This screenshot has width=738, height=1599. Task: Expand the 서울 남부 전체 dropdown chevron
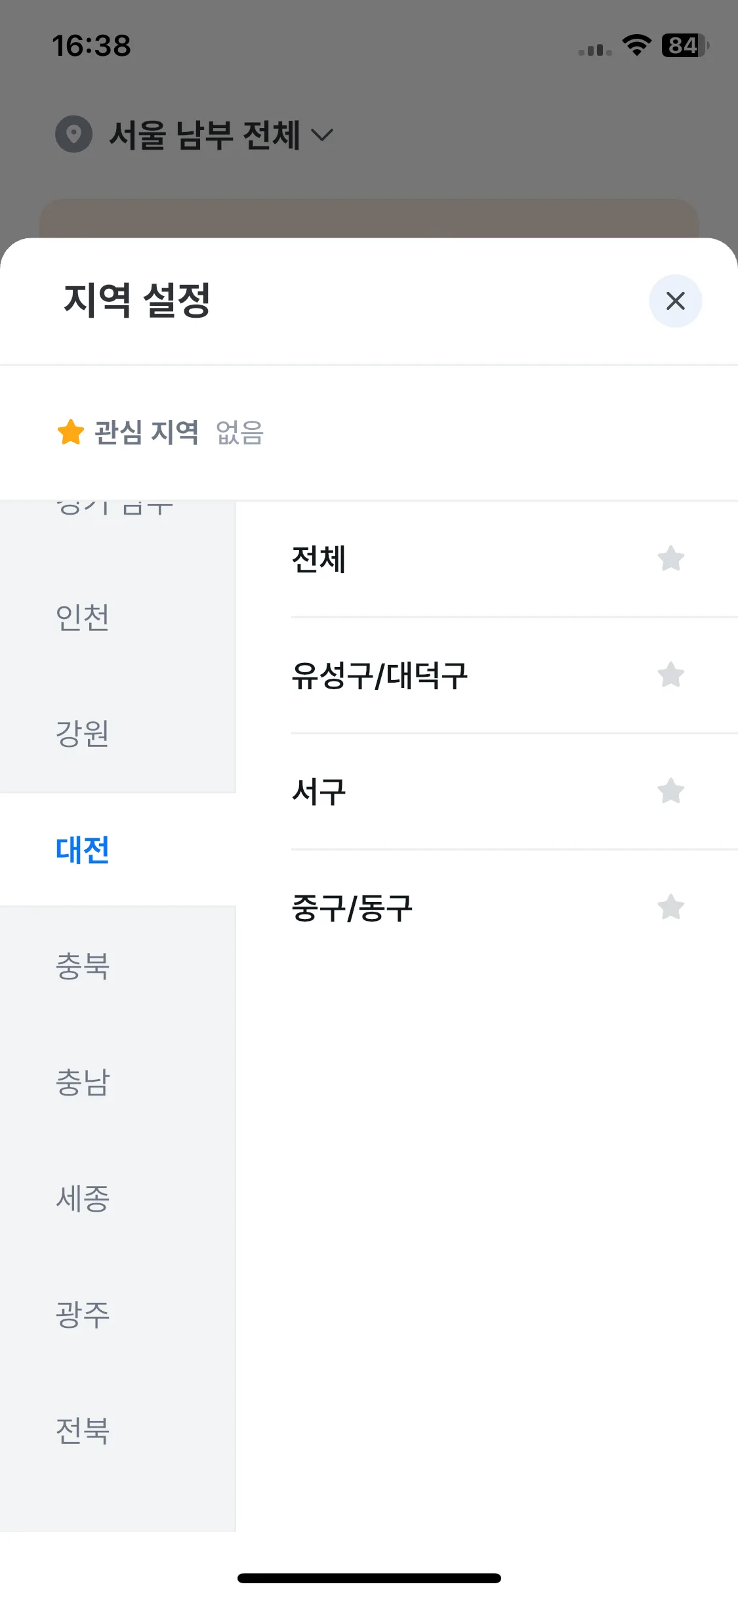(x=322, y=135)
